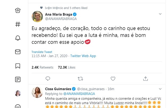Share the tweet using the share icon

point(145,78)
